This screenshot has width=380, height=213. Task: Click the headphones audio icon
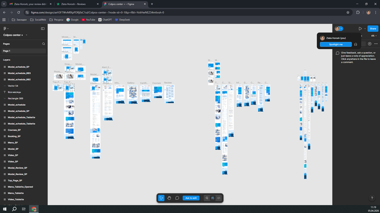pyautogui.click(x=356, y=44)
